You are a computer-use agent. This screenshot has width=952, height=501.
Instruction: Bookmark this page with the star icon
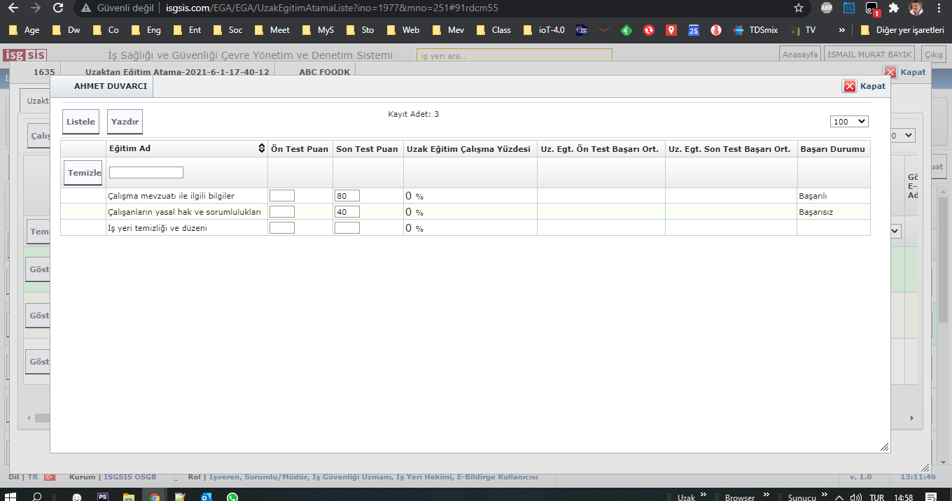(799, 8)
